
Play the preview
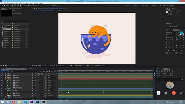coord(175,26)
